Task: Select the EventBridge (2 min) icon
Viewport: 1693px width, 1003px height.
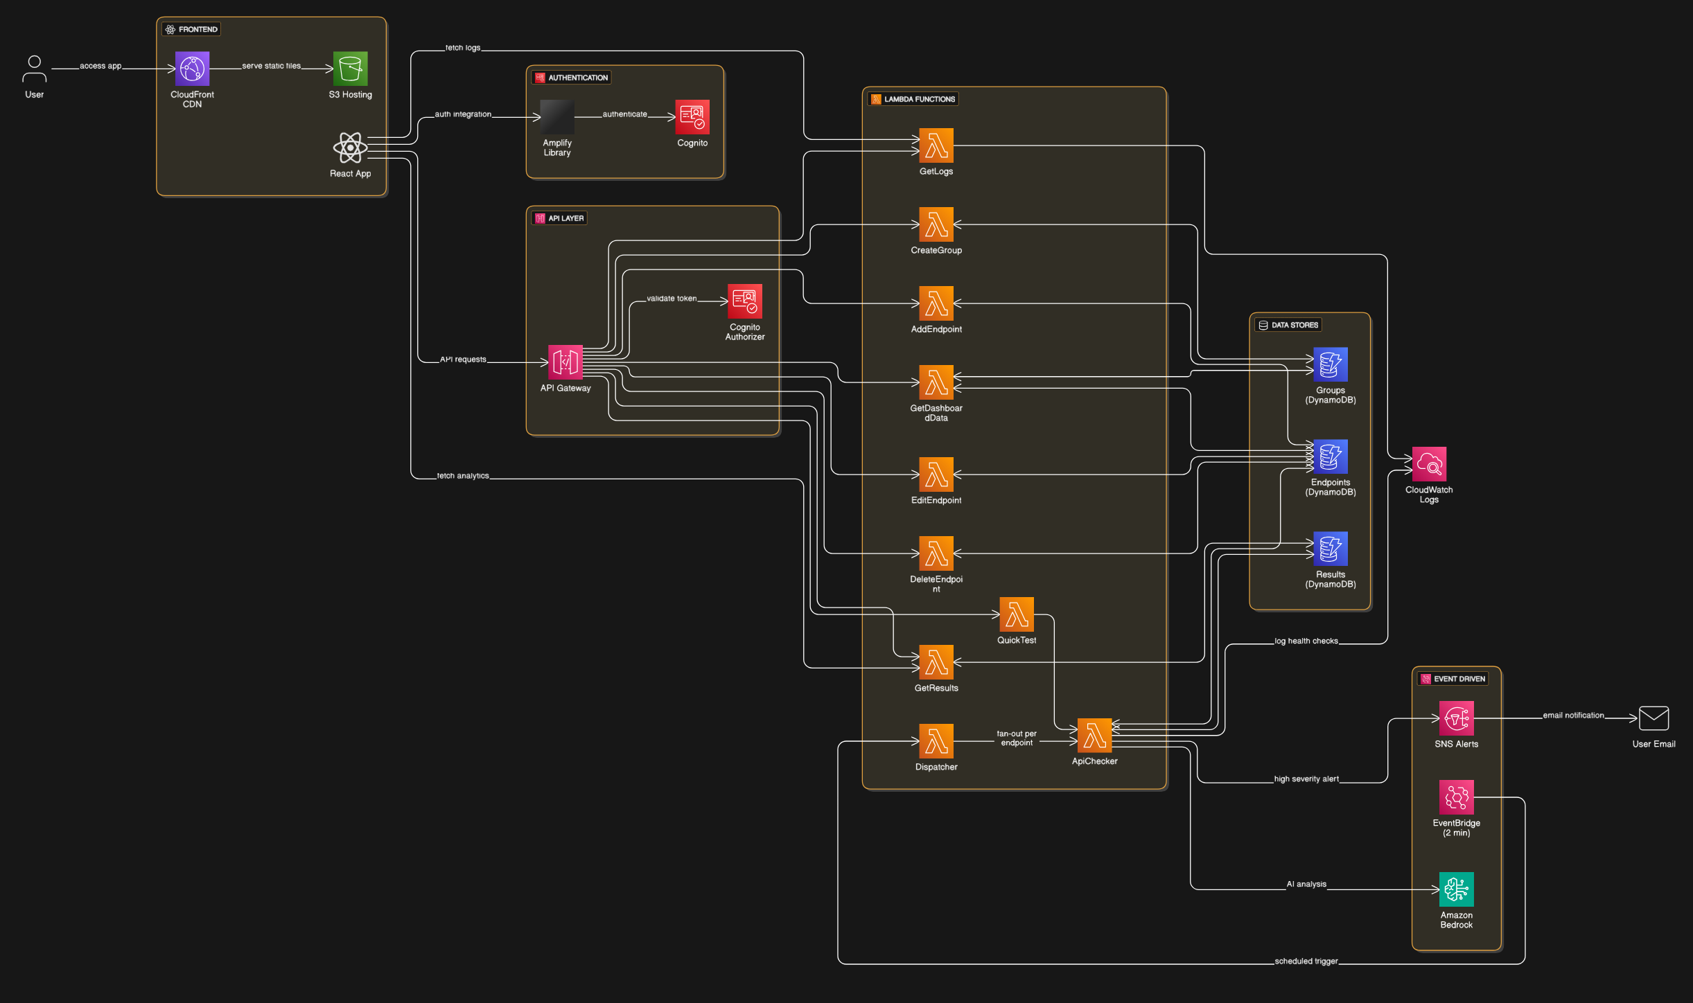Action: click(1456, 797)
